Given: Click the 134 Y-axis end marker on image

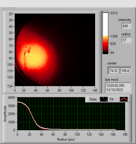Looking at the screenshot, I should pyautogui.click(x=10, y=86).
